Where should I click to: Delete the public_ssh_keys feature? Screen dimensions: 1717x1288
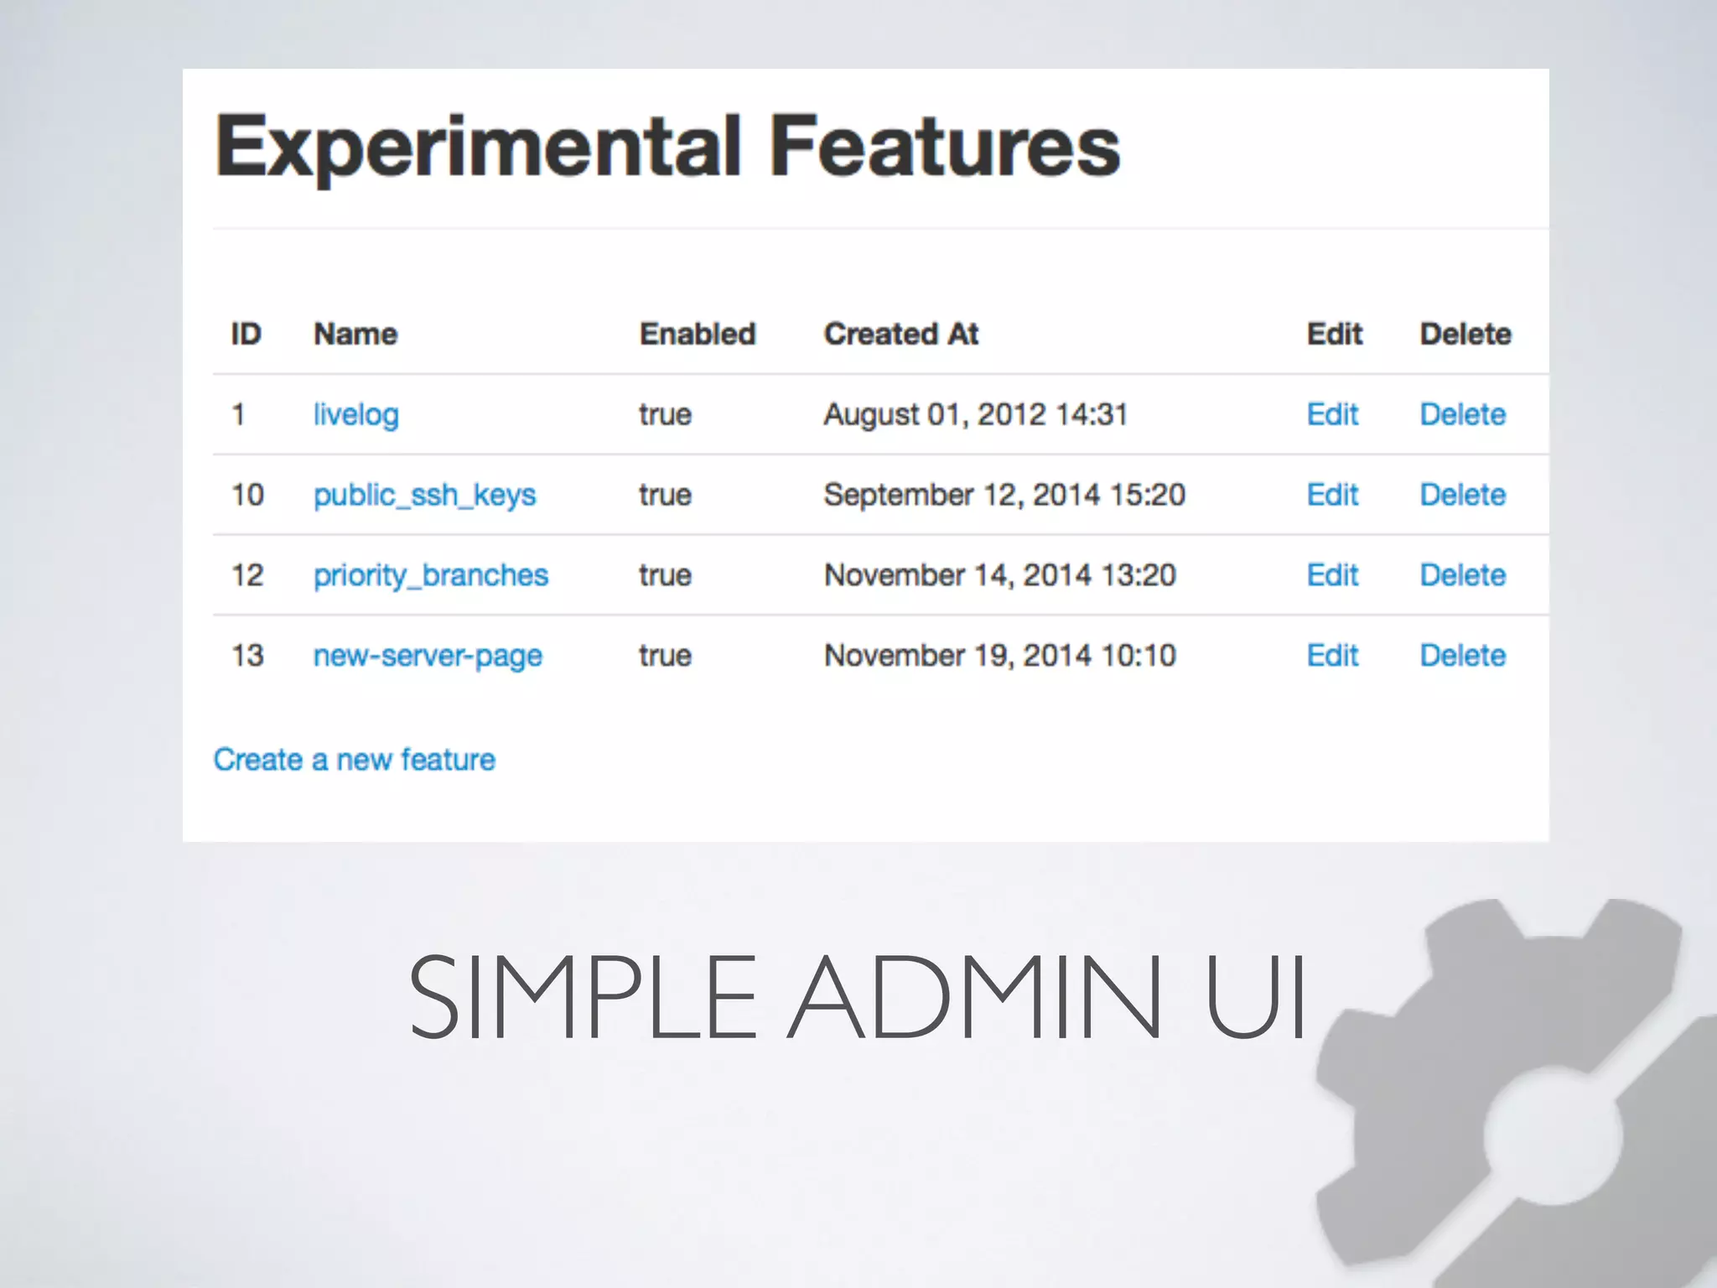pos(1463,495)
